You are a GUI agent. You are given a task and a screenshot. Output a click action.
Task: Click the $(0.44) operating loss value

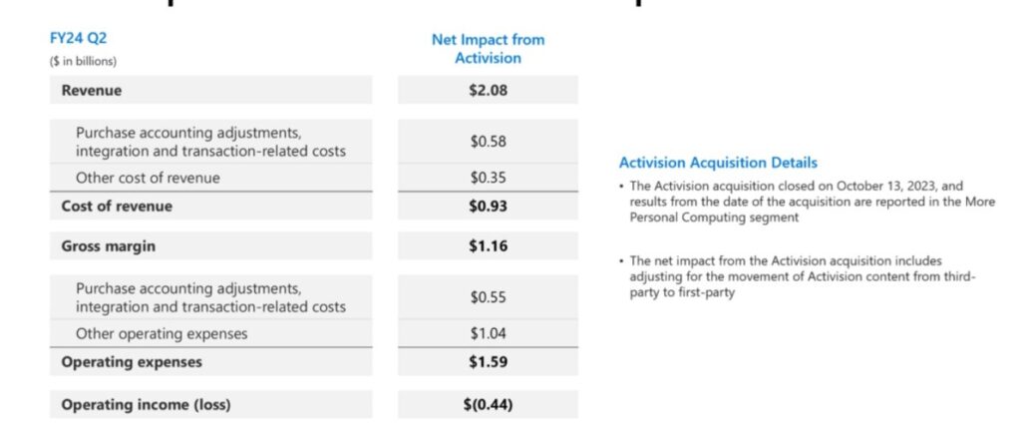(x=488, y=405)
